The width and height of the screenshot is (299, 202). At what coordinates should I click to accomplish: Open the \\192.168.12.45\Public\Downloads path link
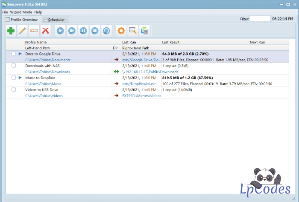(x=150, y=72)
